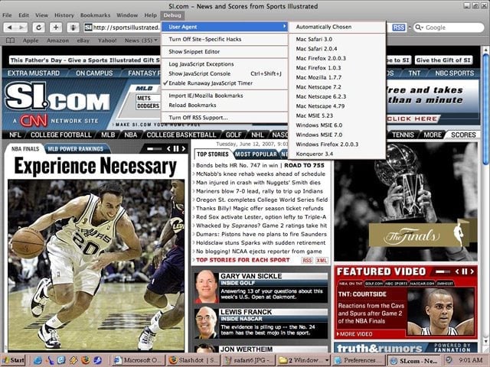Click the bug report toolbar icon

coord(73,28)
